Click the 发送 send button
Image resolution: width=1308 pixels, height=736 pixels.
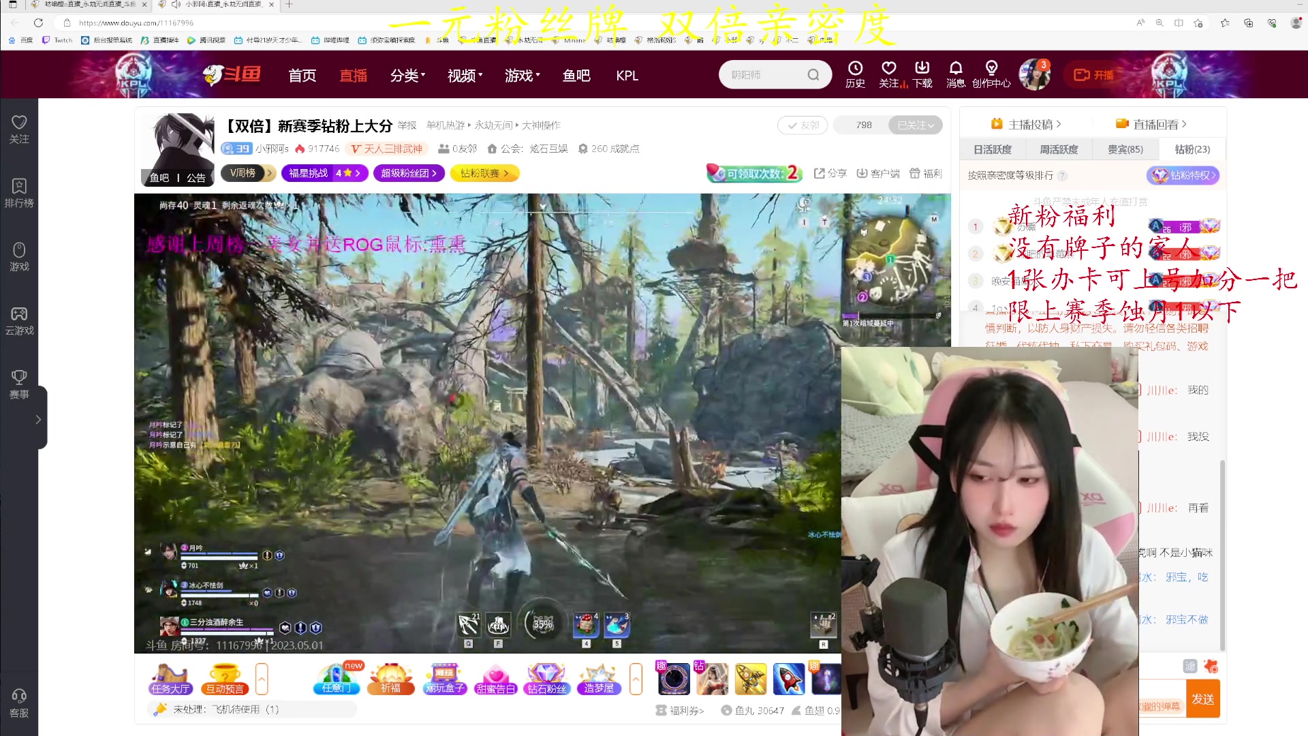(1203, 699)
